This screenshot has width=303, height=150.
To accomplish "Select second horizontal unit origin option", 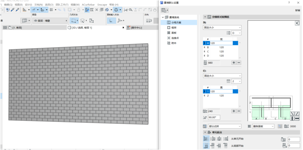I will click(x=213, y=139).
